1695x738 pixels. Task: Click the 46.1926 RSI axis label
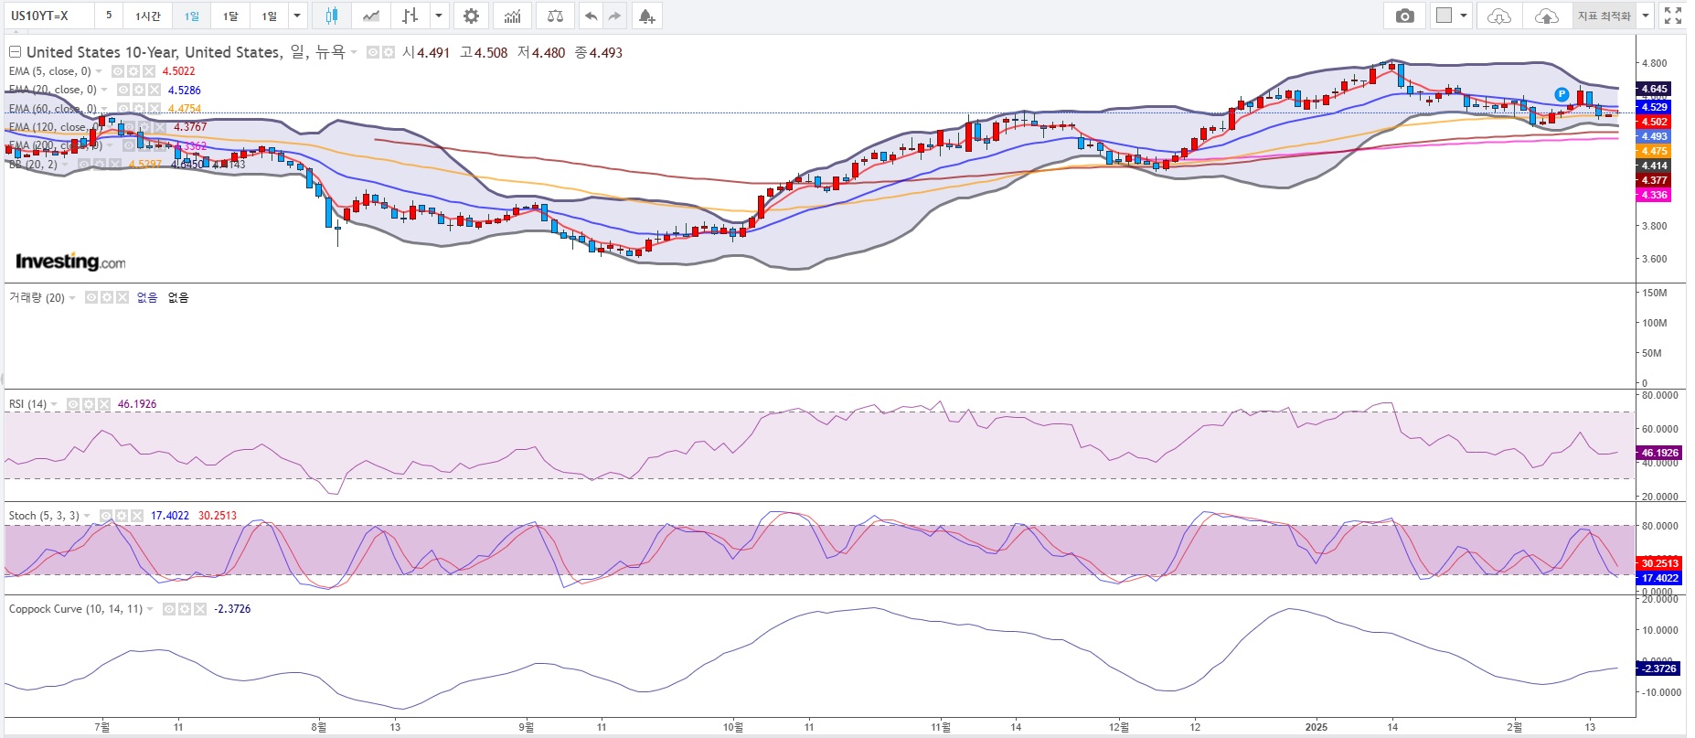[x=1659, y=453]
